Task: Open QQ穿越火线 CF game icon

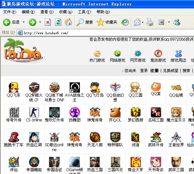Action: click(x=34, y=87)
